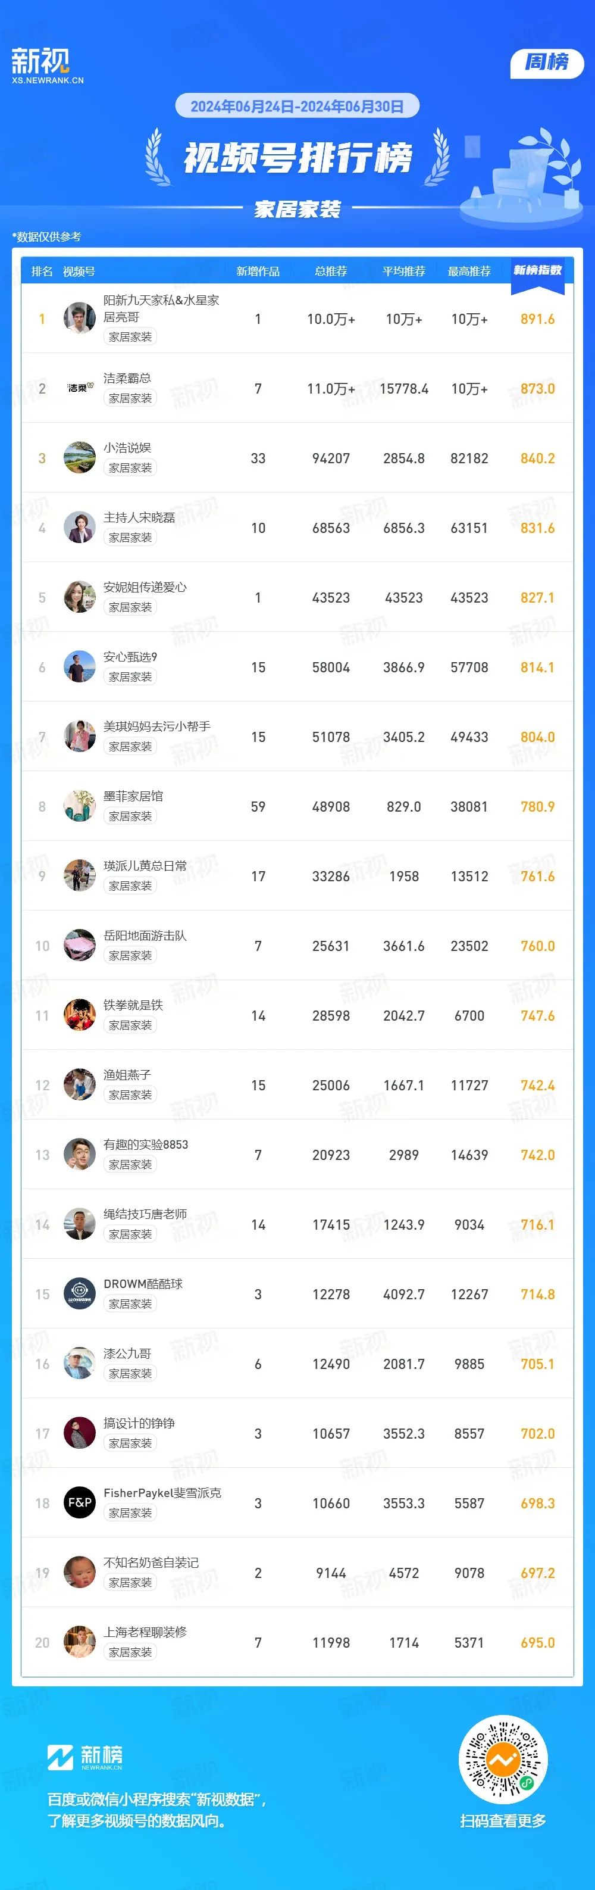This screenshot has height=1890, width=595.
Task: Click the date range 2024年06月24日-06月30日 pill
Action: 297,107
